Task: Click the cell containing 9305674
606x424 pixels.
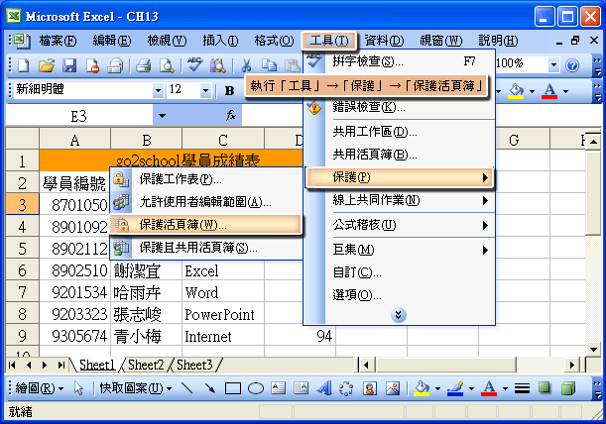Action: tap(75, 336)
